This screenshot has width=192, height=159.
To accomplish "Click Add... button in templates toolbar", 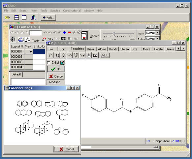I will (105, 55).
